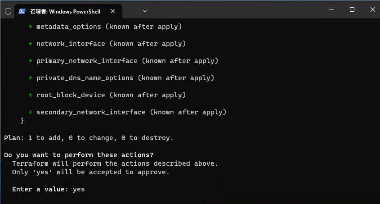Click the green plus beside metadata_options
The image size is (380, 204).
[x=30, y=27]
